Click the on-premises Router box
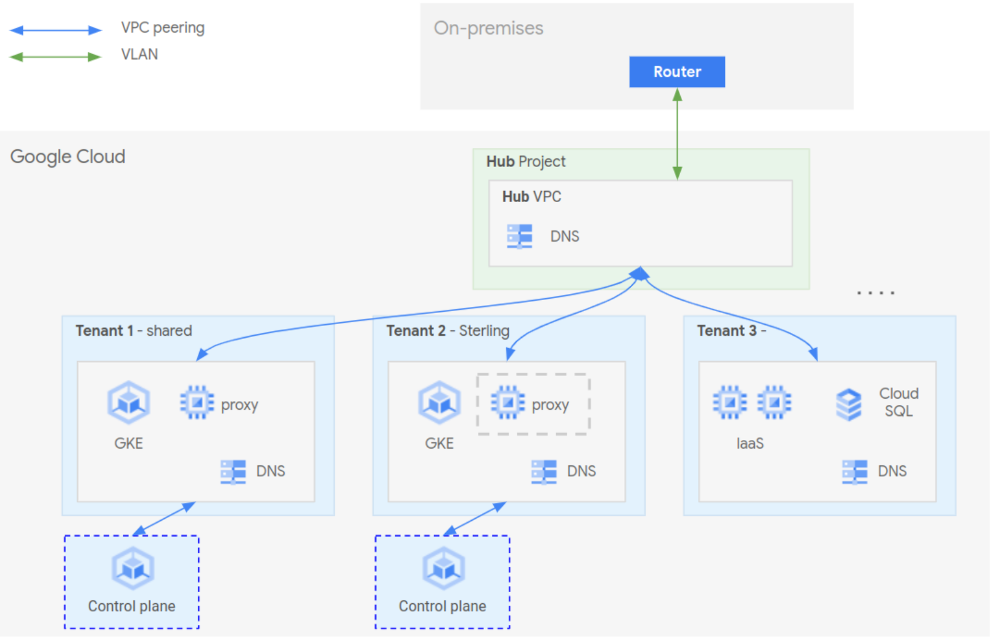Image resolution: width=1002 pixels, height=639 pixels. coord(676,71)
